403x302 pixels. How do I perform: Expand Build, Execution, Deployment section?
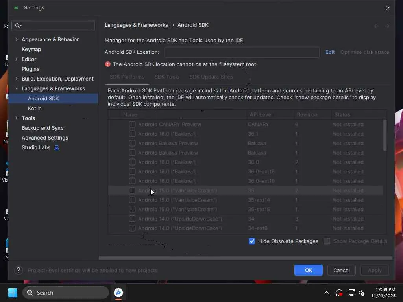point(17,79)
